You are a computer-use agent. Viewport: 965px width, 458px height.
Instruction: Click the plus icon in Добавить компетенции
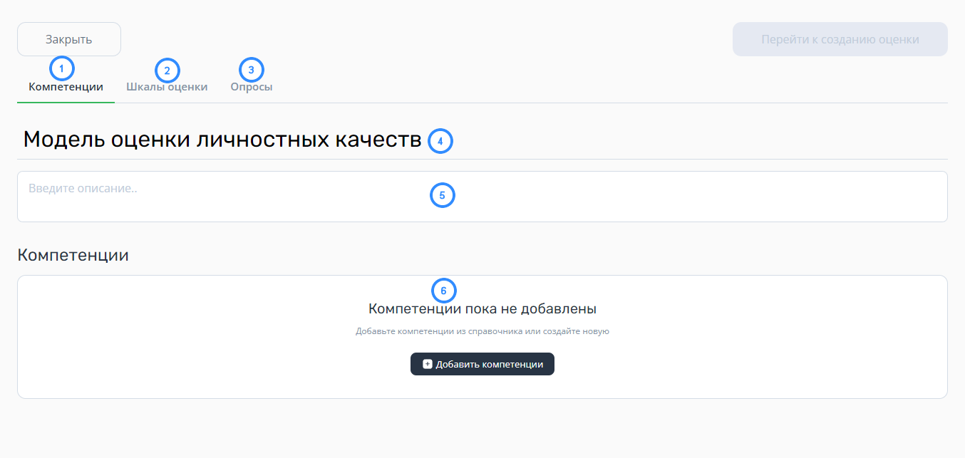tap(428, 364)
